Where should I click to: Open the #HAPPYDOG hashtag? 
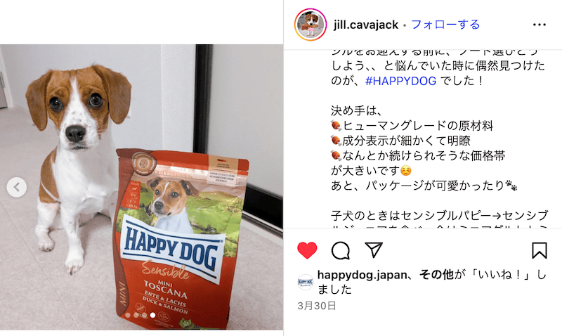[x=400, y=81]
